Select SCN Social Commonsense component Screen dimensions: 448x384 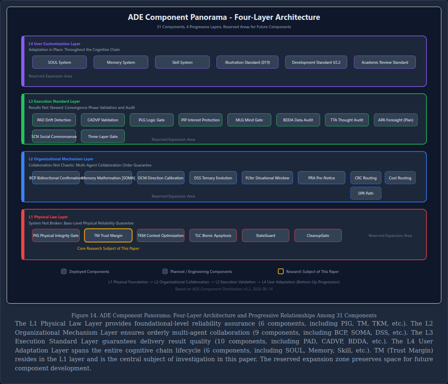pos(54,136)
